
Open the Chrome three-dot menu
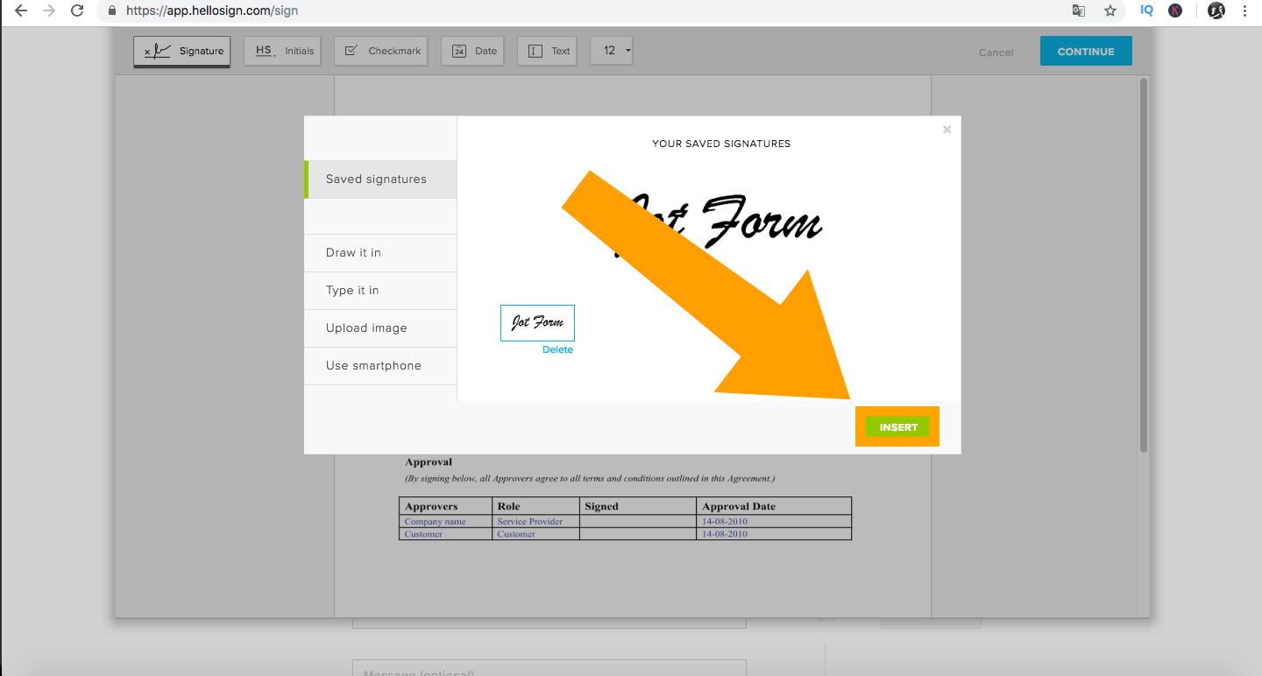pos(1244,11)
